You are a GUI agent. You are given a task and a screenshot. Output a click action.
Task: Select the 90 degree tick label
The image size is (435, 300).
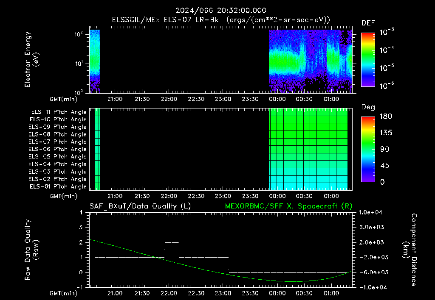coord(384,149)
